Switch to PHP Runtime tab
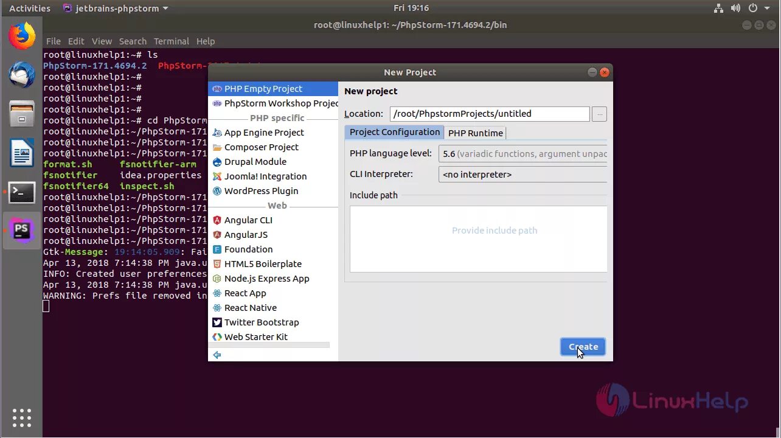The width and height of the screenshot is (781, 438). [x=476, y=133]
